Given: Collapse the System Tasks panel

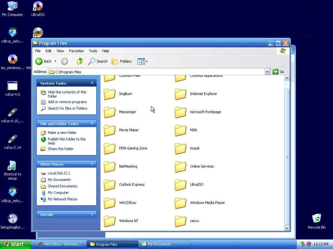Looking at the screenshot, I should 92,83.
